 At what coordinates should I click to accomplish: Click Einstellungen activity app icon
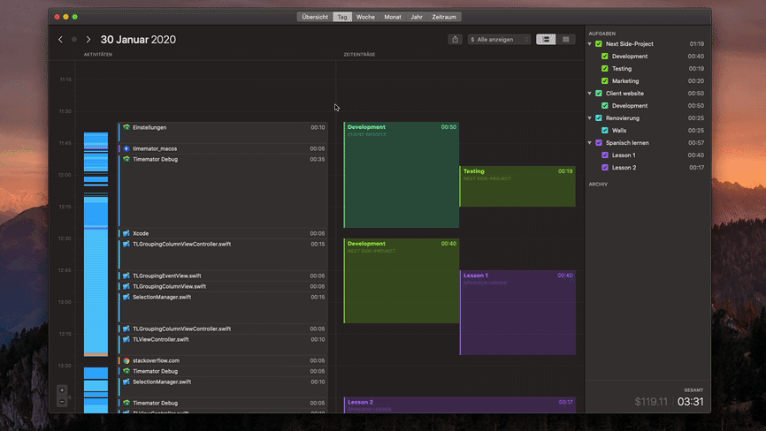(x=126, y=127)
